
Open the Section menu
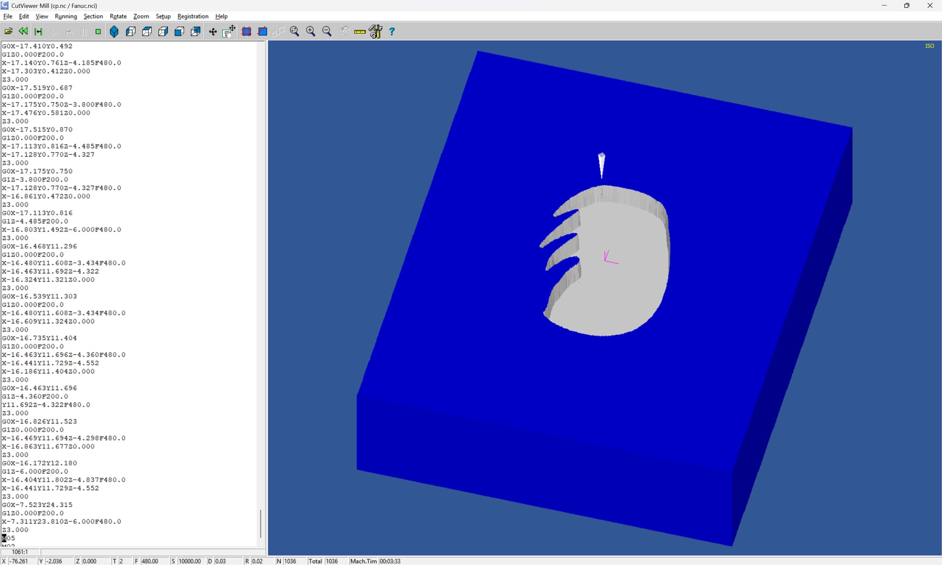pyautogui.click(x=93, y=16)
